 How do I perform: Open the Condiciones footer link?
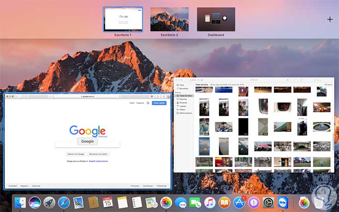pyautogui.click(x=148, y=186)
